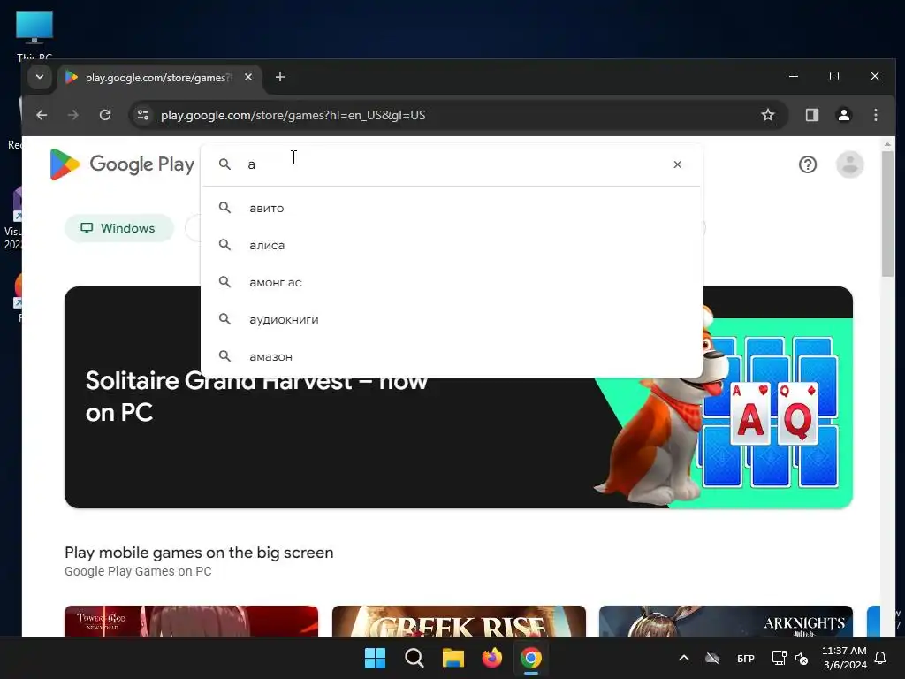Clear the search box with the X
The height and width of the screenshot is (679, 905).
[678, 164]
